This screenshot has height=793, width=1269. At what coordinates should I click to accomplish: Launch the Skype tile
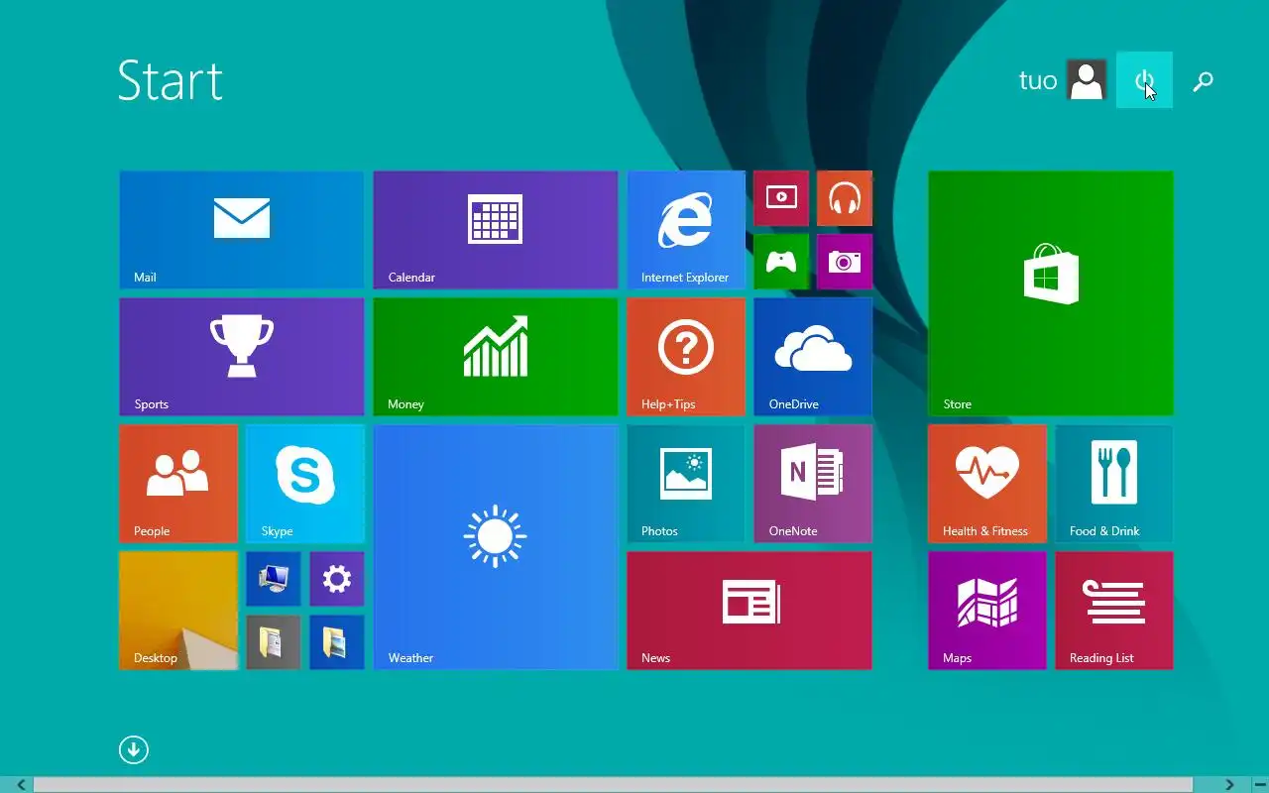pyautogui.click(x=305, y=484)
